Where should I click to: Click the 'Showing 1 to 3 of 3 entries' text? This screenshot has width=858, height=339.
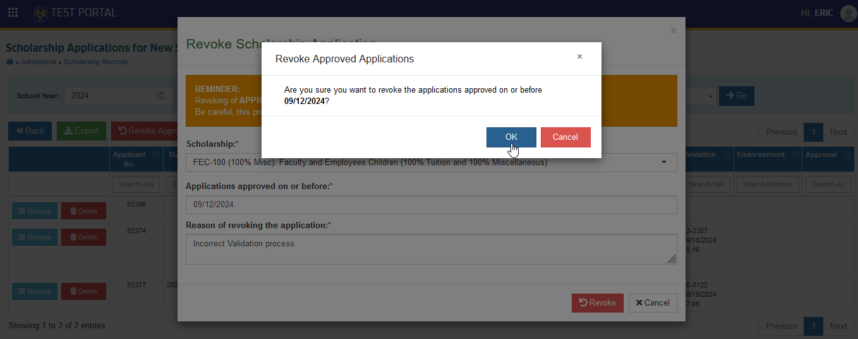tap(57, 326)
